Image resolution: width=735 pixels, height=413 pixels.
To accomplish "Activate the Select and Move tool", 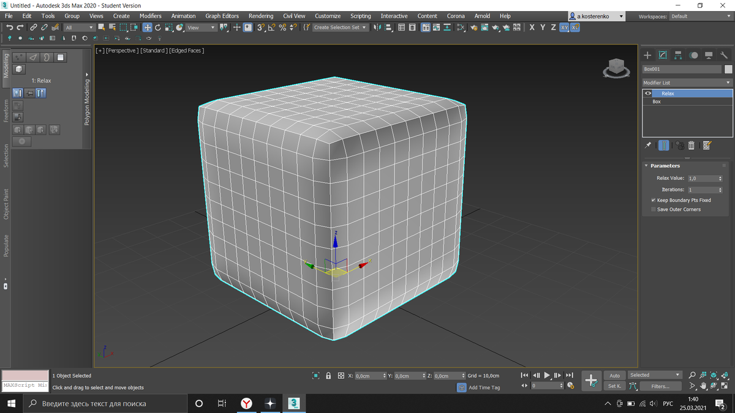I will click(148, 28).
